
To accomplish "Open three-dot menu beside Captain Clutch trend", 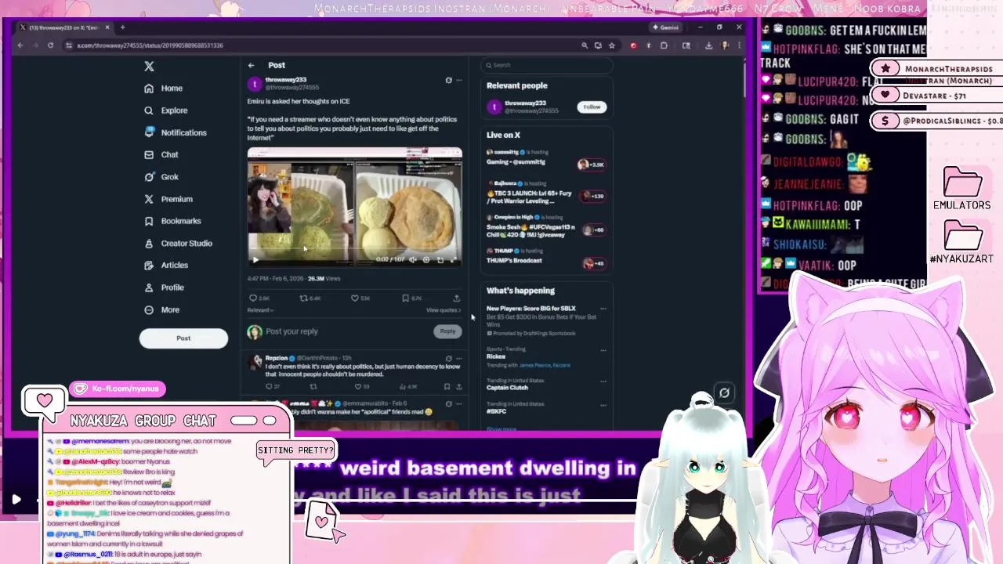I will (603, 381).
